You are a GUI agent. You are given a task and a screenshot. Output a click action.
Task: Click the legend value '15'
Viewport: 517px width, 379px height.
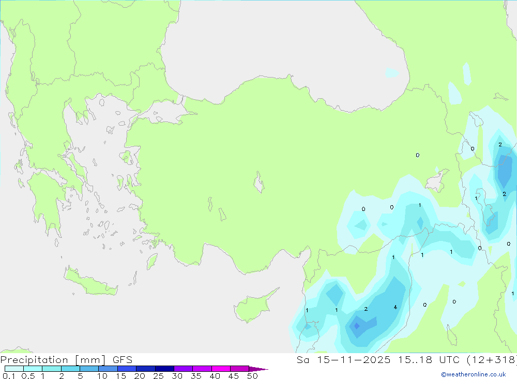tap(121, 376)
